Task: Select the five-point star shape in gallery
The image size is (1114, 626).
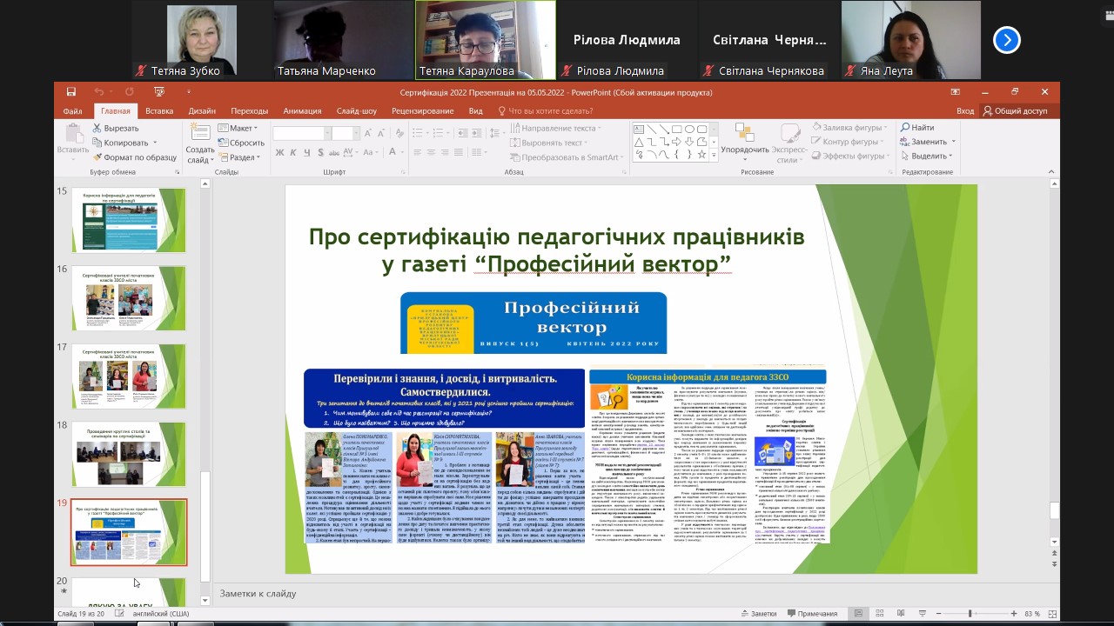Action: click(x=701, y=154)
